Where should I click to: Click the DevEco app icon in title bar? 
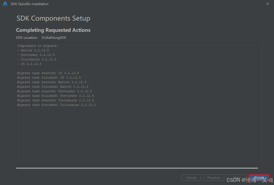click(x=5, y=4)
